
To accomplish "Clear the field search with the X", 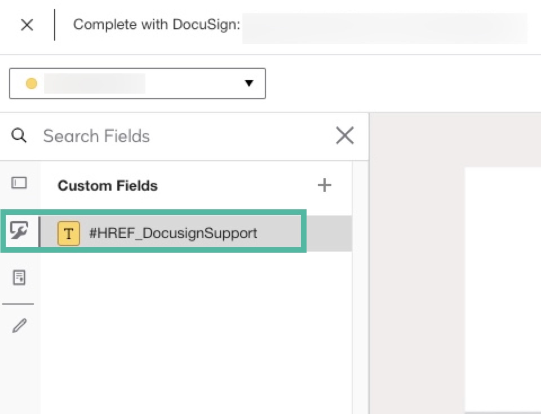I will pos(344,135).
